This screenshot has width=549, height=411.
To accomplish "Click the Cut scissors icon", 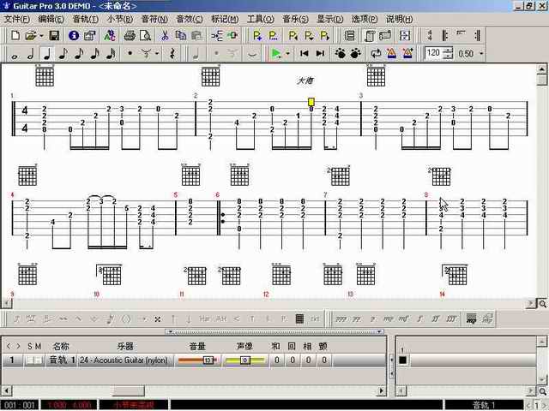I will (165, 36).
